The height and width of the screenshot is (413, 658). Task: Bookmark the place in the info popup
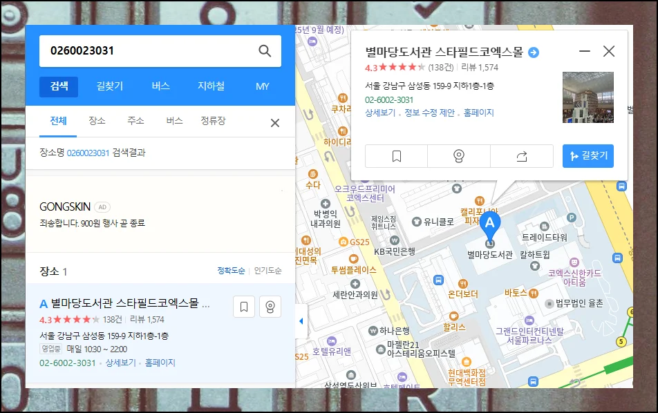click(396, 156)
